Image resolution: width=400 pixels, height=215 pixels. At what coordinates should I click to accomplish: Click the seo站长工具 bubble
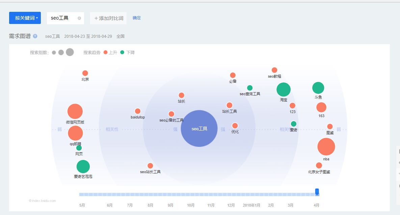(150, 166)
